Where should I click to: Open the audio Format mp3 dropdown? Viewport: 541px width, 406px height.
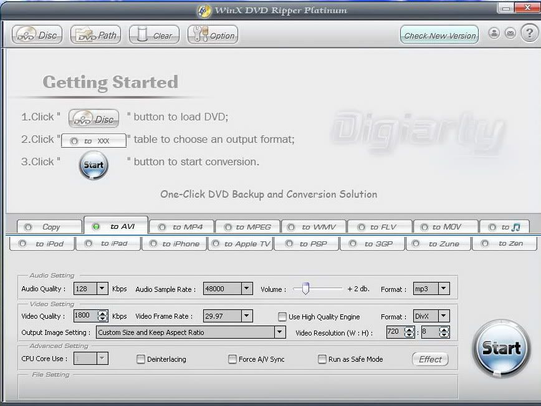pyautogui.click(x=444, y=288)
